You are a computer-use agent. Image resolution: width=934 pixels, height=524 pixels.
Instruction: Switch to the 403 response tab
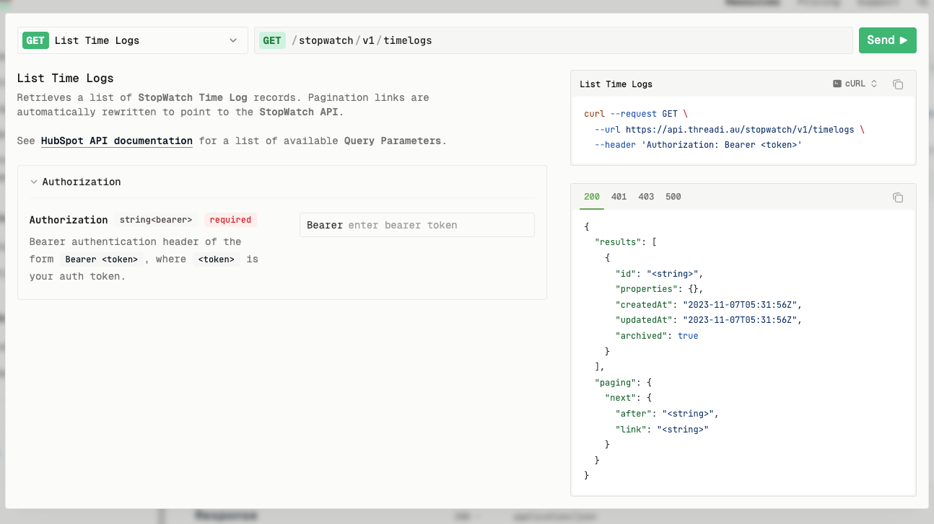646,197
